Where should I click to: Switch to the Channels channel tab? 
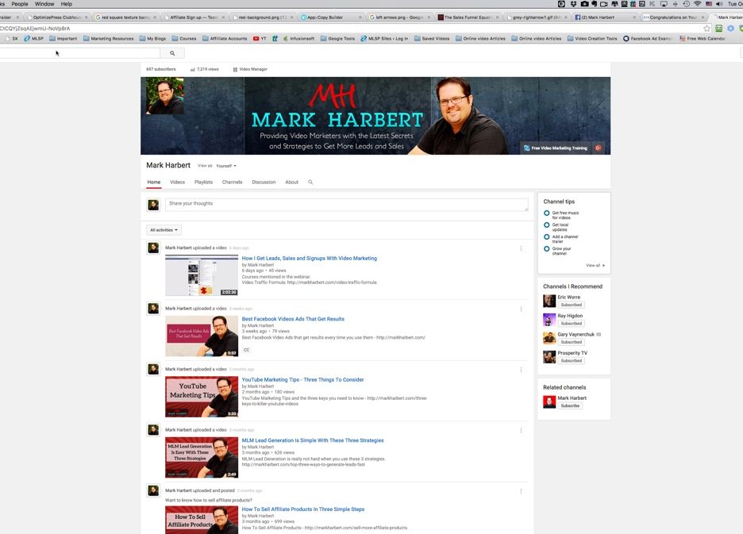tap(232, 182)
